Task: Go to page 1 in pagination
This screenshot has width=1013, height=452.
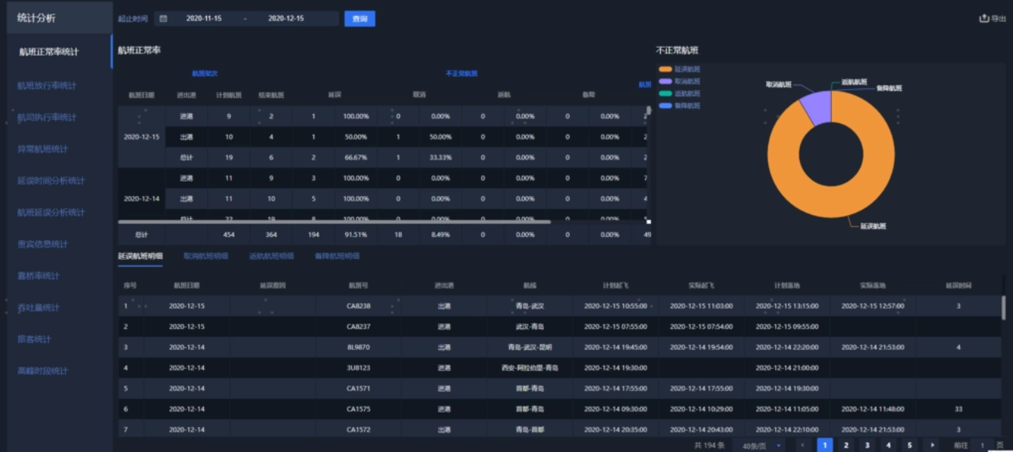Action: point(825,445)
